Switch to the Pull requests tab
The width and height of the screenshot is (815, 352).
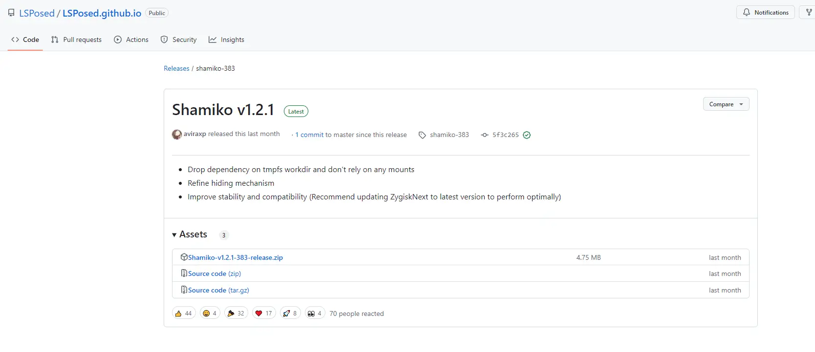click(77, 39)
